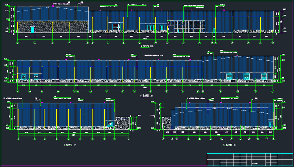Image resolution: width=294 pixels, height=167 pixels.
Task: Click the cyan door in the top-left elevation
Action: tap(33, 30)
